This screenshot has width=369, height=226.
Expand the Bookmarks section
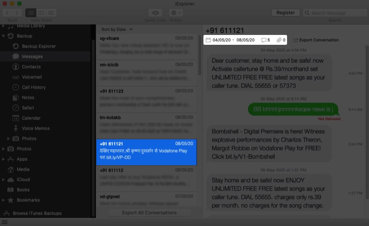coord(3,200)
